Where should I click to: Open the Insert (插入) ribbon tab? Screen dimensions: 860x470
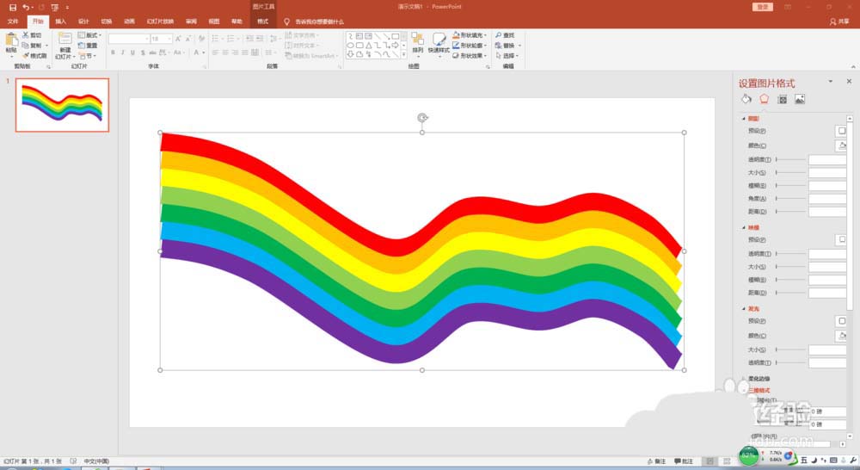coord(60,21)
